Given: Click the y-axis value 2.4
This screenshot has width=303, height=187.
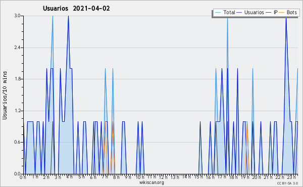Looking at the screenshot, I should click(18, 48).
